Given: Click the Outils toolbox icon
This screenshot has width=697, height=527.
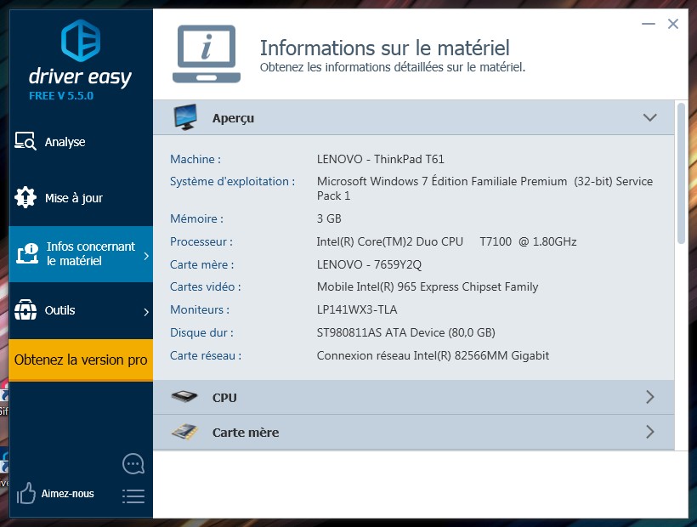Looking at the screenshot, I should [x=25, y=309].
